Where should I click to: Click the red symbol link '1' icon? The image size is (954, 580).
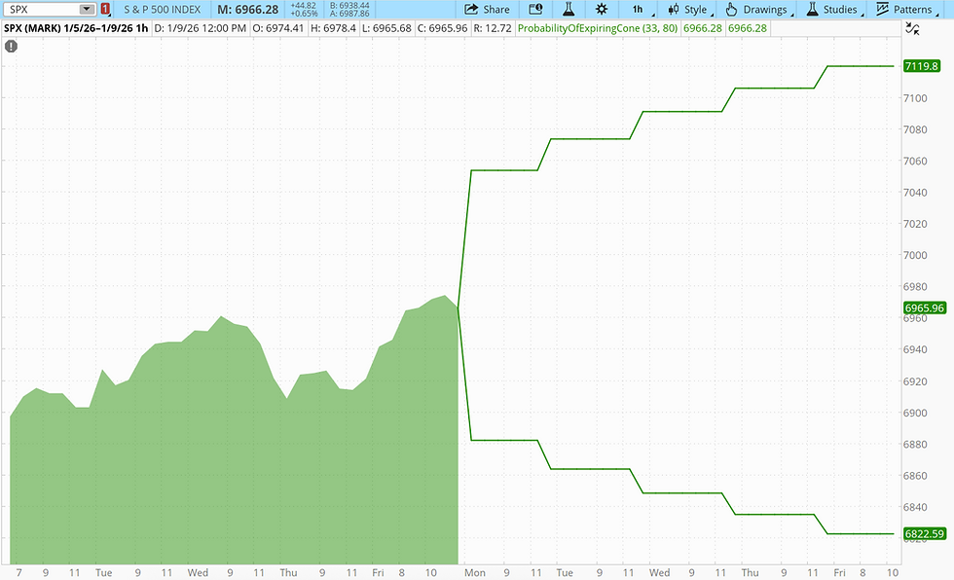[105, 9]
